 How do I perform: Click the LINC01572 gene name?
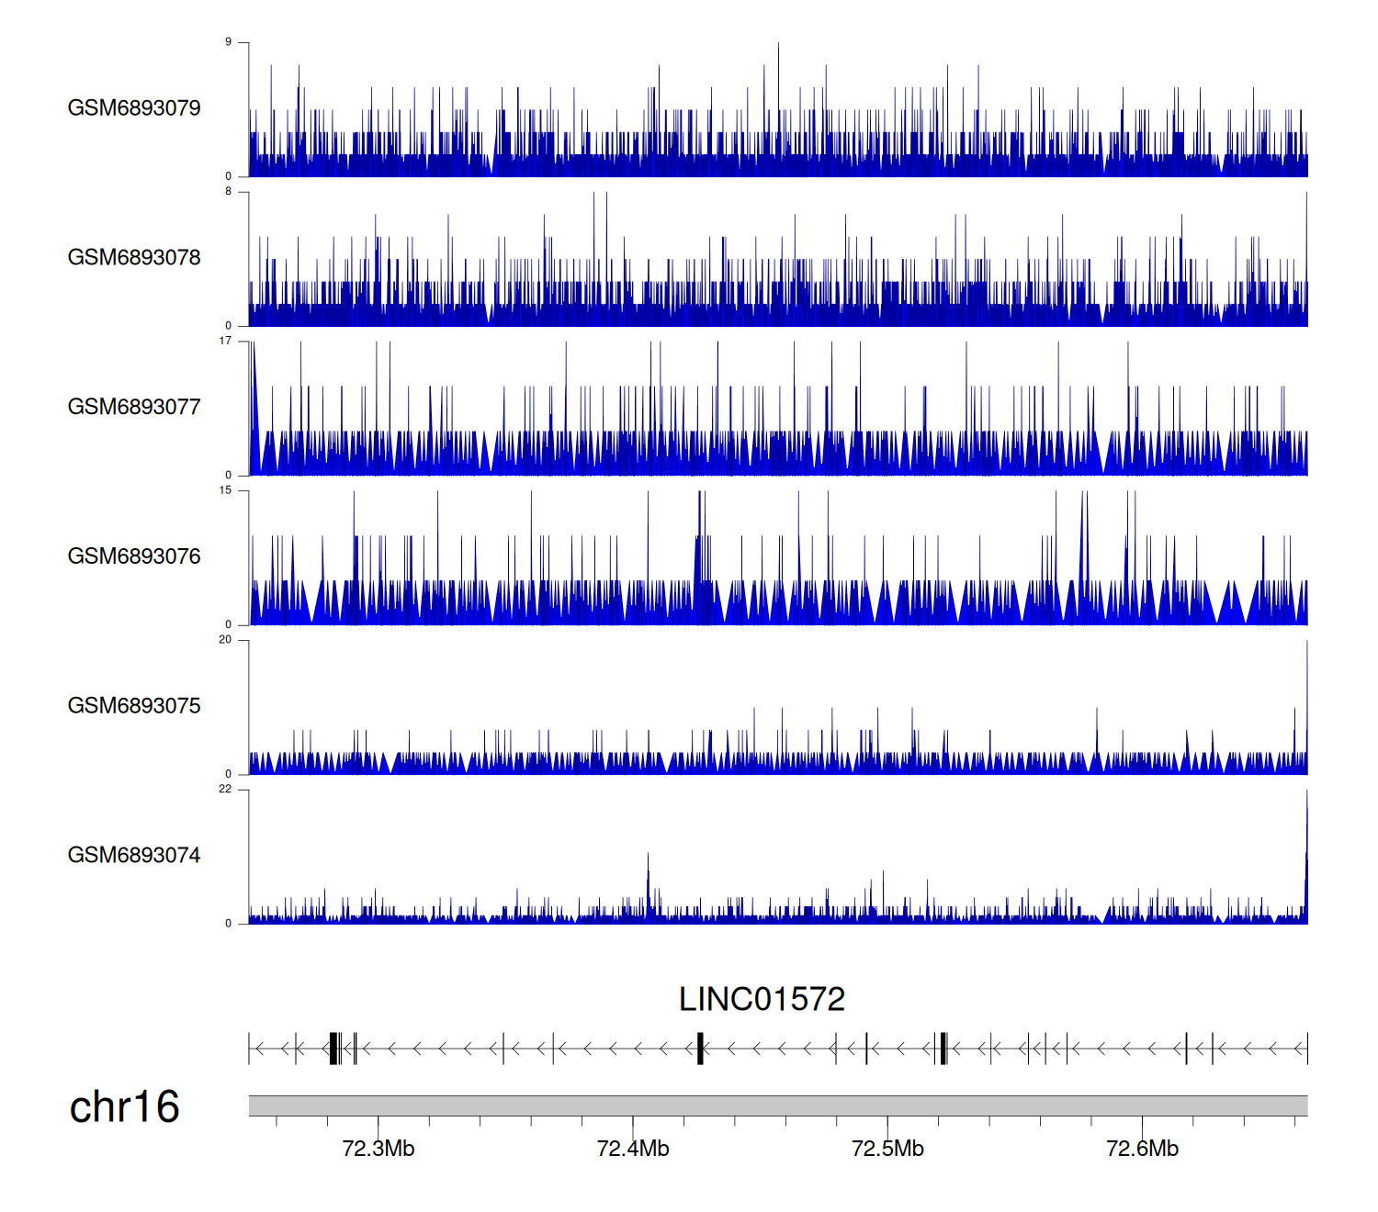(x=762, y=999)
